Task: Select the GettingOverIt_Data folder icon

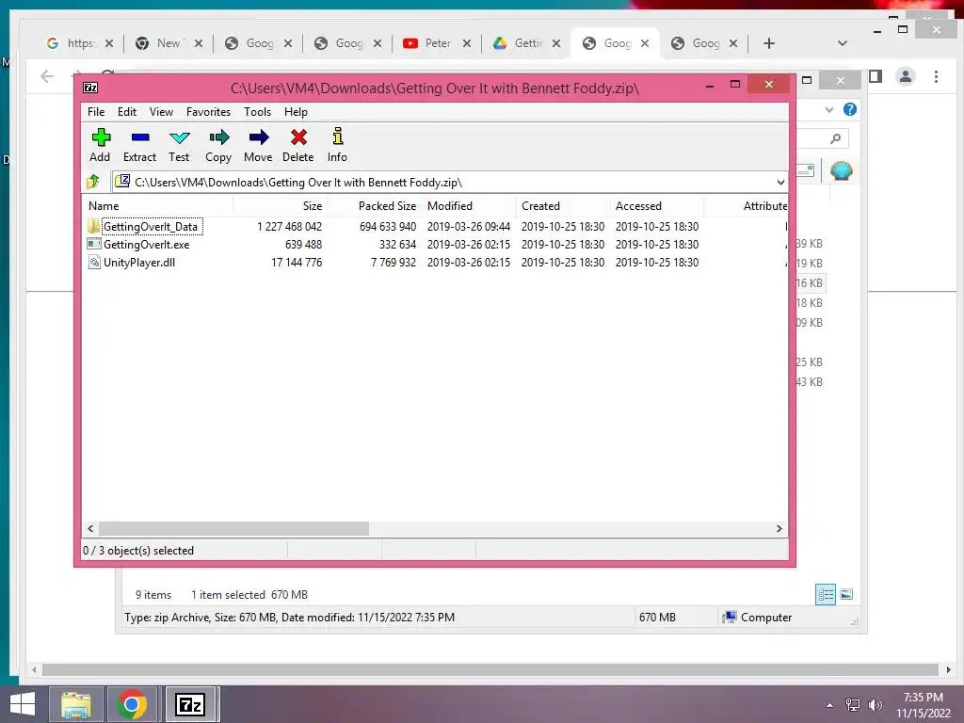Action: click(93, 226)
